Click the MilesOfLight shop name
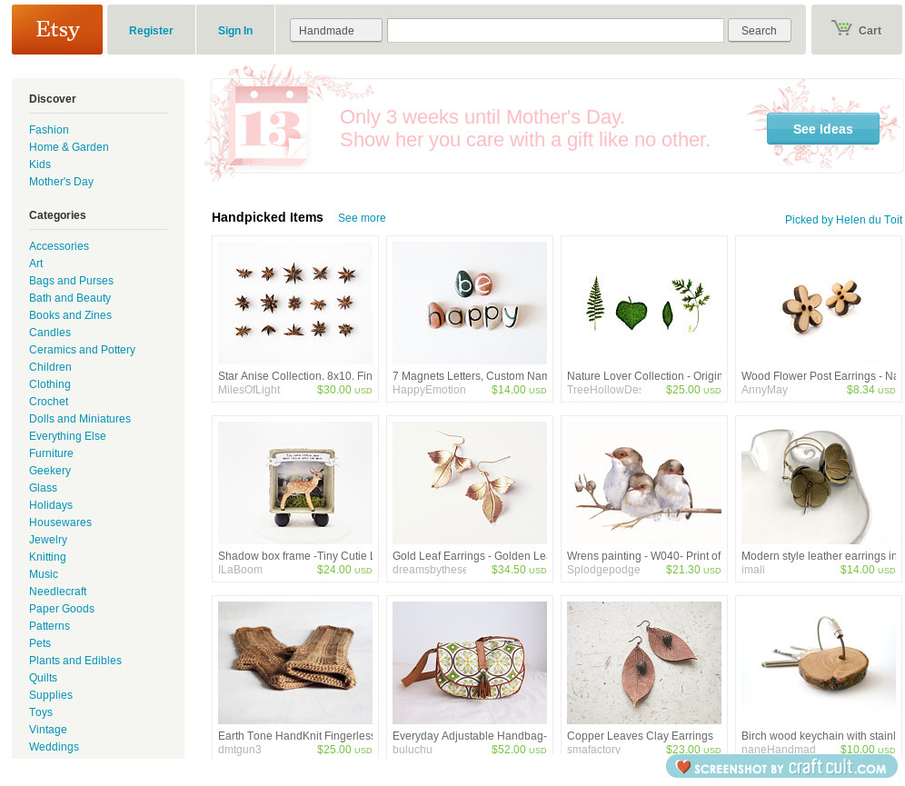Image resolution: width=905 pixels, height=786 pixels. (x=249, y=390)
